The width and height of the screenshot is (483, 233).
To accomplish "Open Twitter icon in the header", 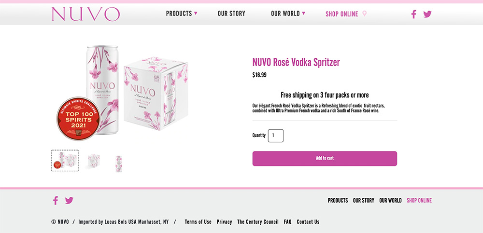I will click(427, 14).
